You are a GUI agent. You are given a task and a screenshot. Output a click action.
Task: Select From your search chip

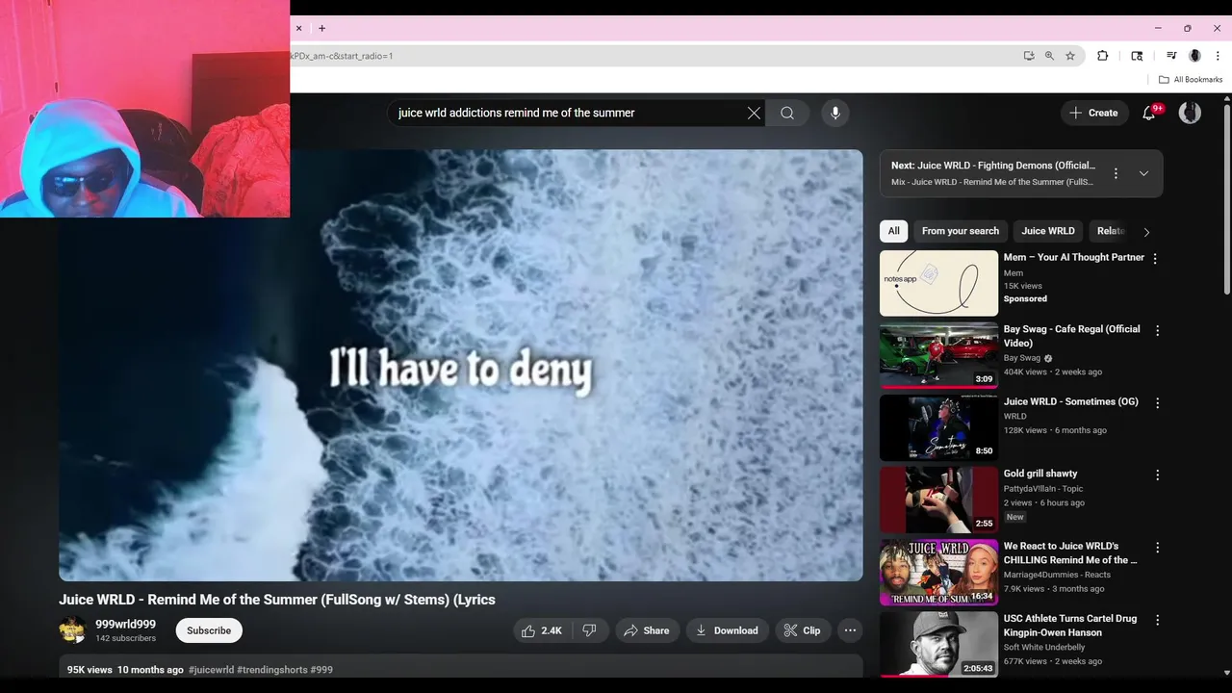click(x=960, y=231)
